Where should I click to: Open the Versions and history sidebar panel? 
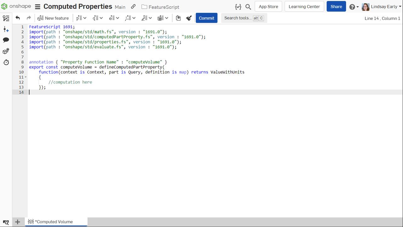[x=6, y=29]
